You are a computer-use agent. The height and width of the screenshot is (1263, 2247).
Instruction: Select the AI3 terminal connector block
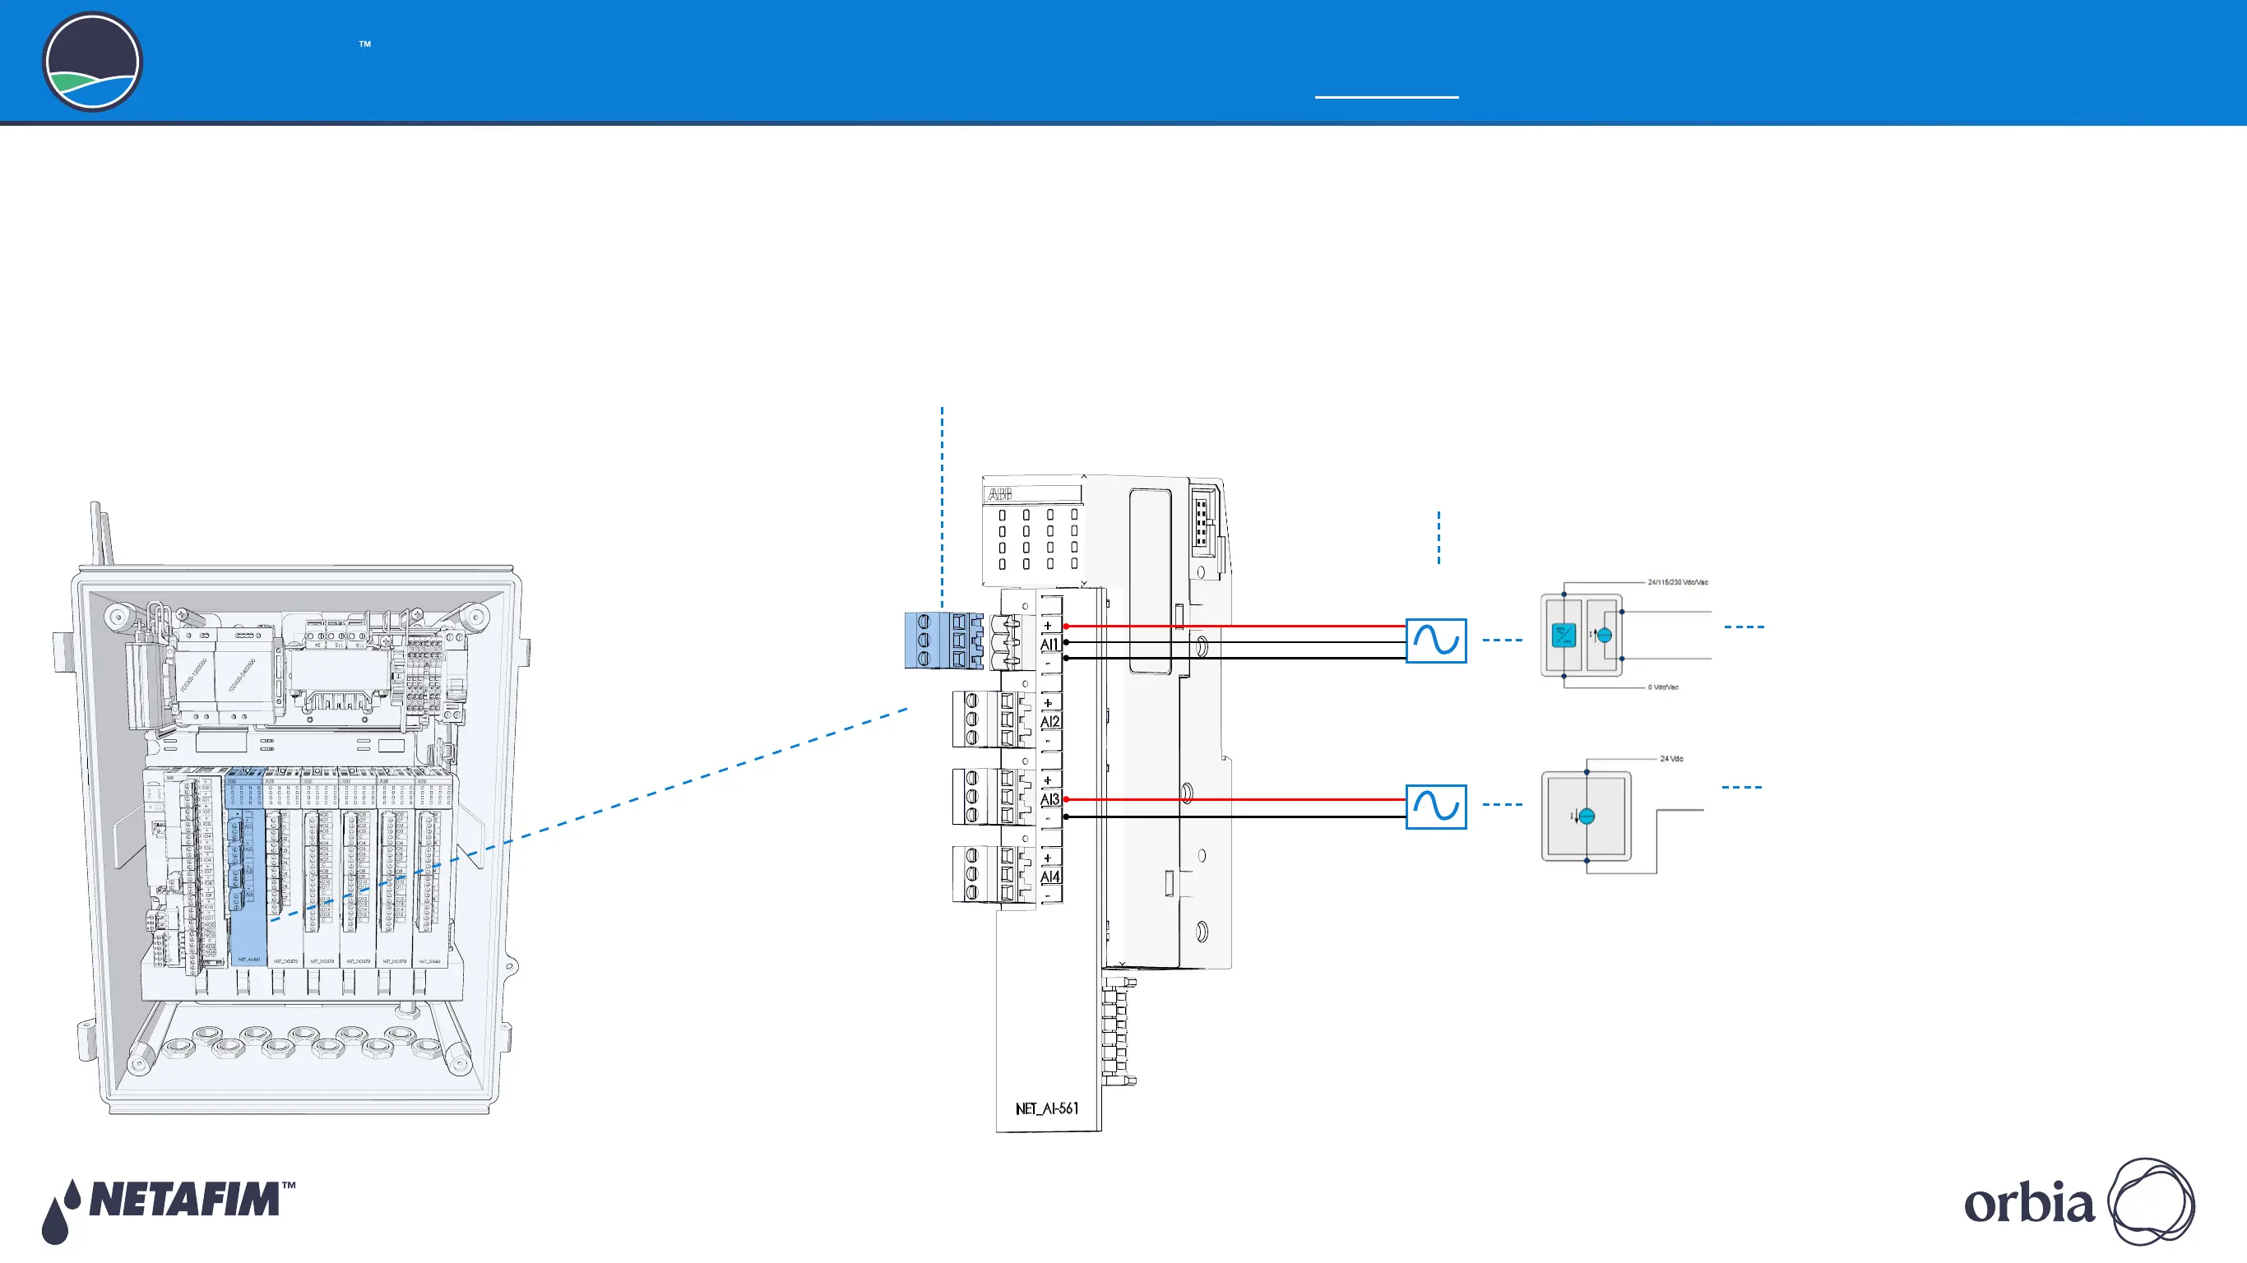point(993,796)
